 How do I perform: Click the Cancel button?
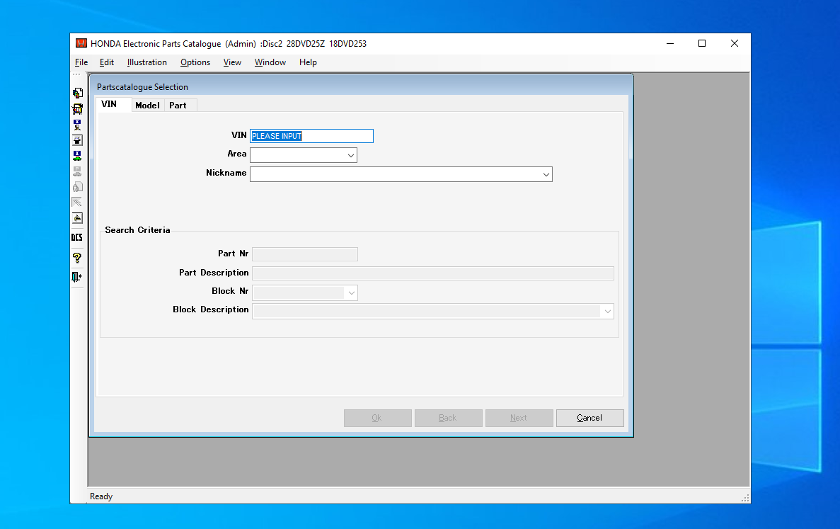pyautogui.click(x=589, y=418)
